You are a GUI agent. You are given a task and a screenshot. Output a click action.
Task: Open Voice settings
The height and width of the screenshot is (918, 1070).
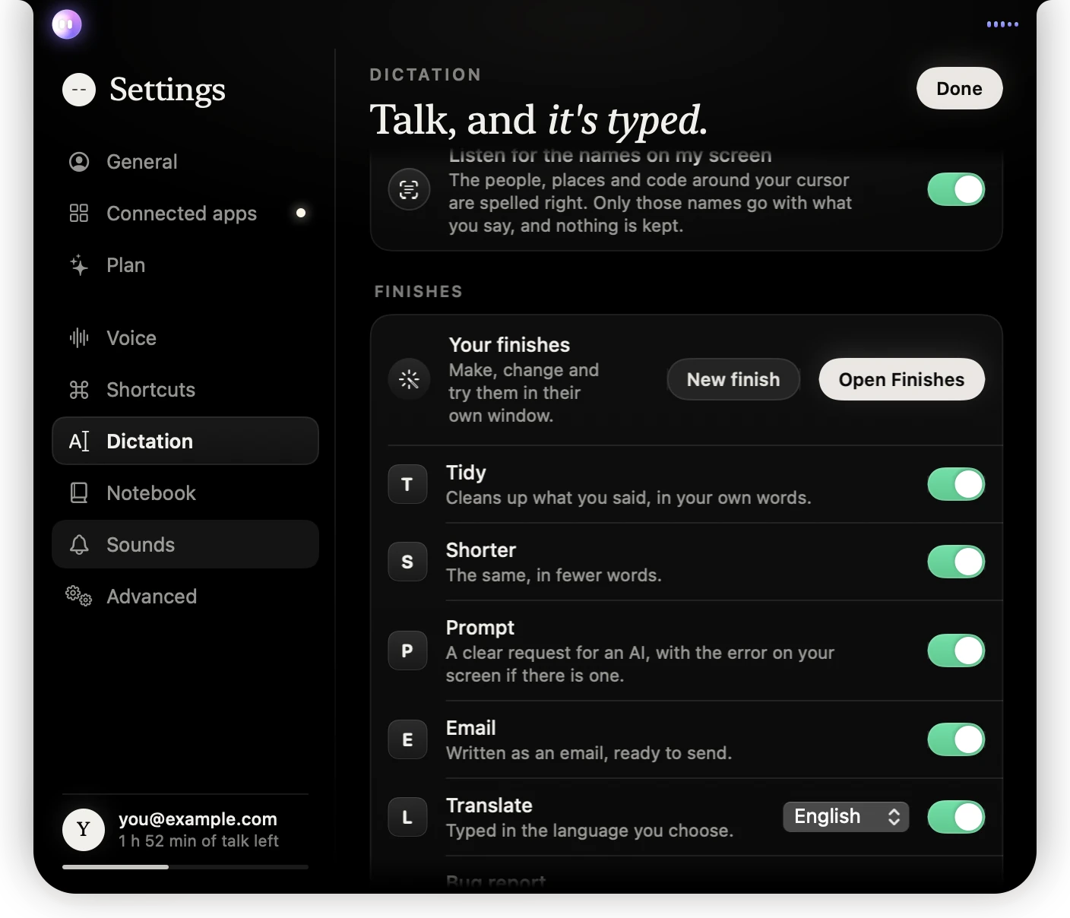(x=185, y=338)
